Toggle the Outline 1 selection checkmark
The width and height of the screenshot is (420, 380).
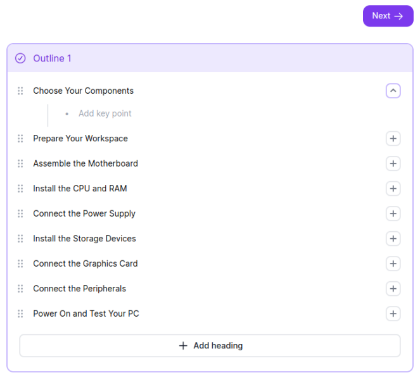[x=20, y=58]
